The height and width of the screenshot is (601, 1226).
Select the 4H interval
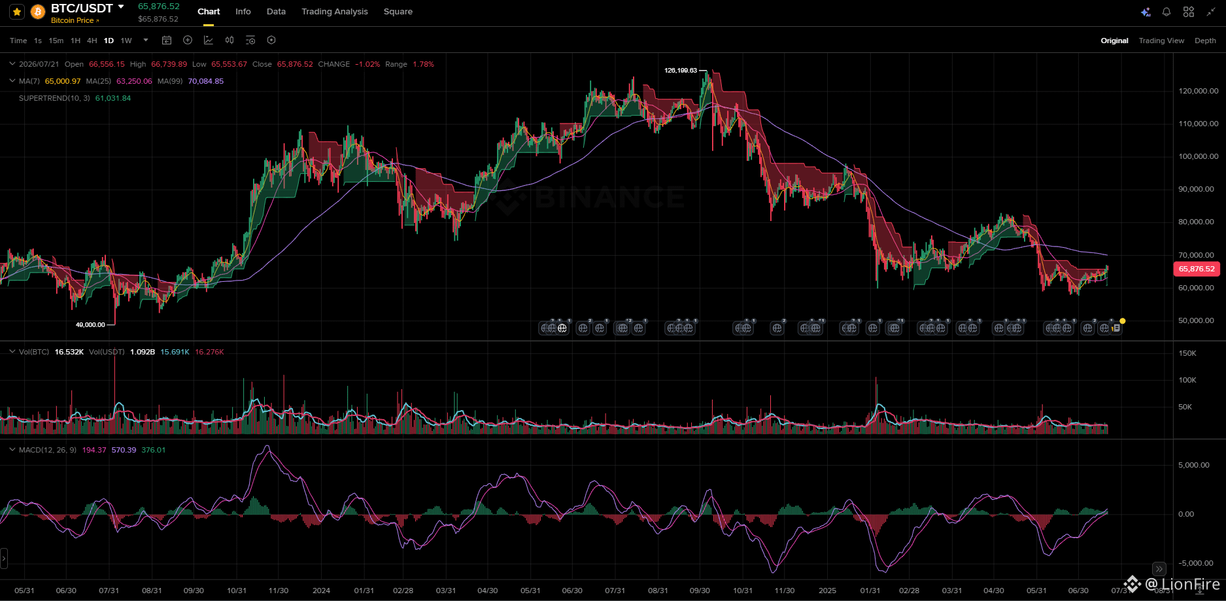(x=92, y=41)
